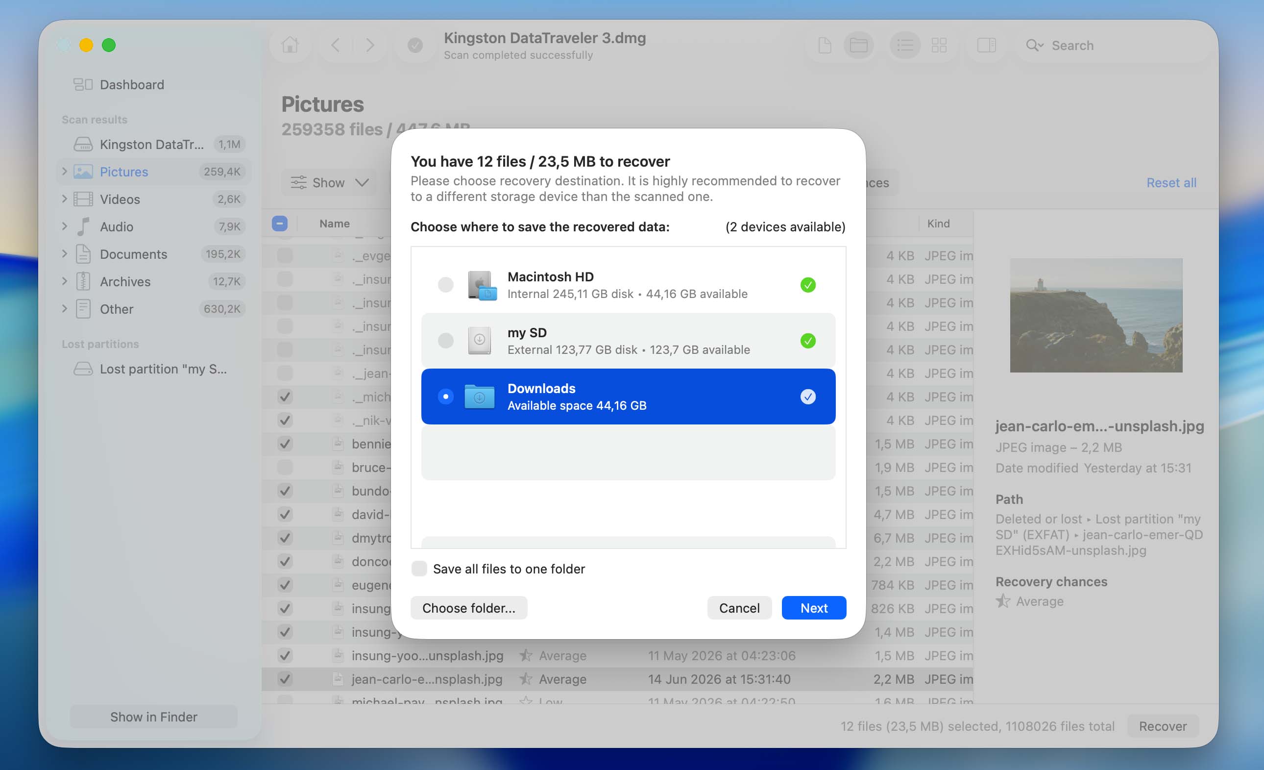Sort by Name column header

[335, 224]
